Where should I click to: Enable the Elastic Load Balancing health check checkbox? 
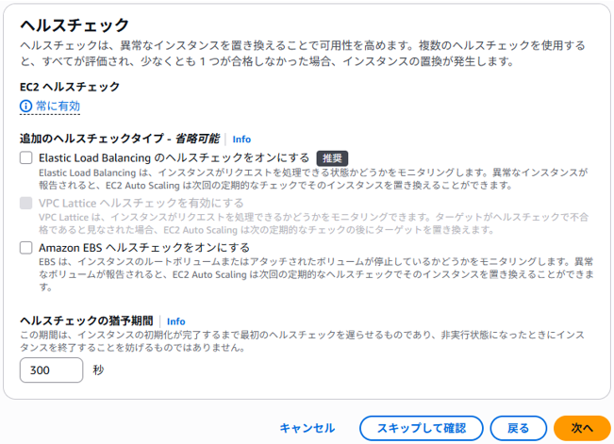[x=26, y=158]
